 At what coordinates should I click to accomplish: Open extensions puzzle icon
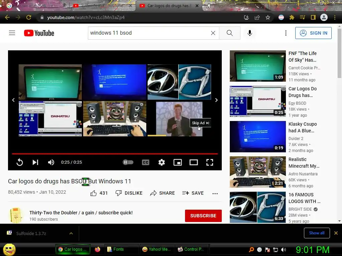[x=292, y=17]
